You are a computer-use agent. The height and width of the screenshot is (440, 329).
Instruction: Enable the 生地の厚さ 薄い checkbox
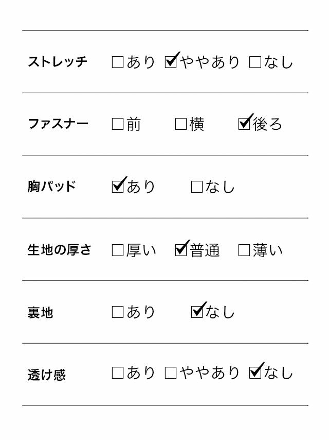tap(244, 250)
